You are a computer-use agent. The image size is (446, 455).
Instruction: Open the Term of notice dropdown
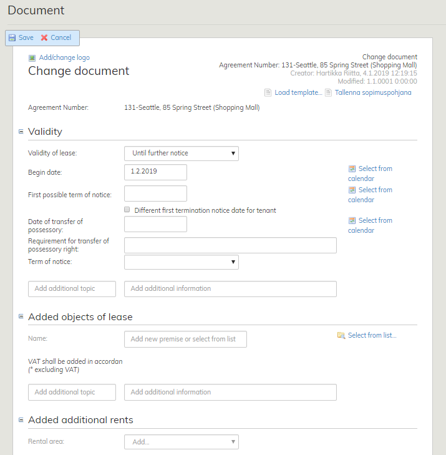coord(181,262)
